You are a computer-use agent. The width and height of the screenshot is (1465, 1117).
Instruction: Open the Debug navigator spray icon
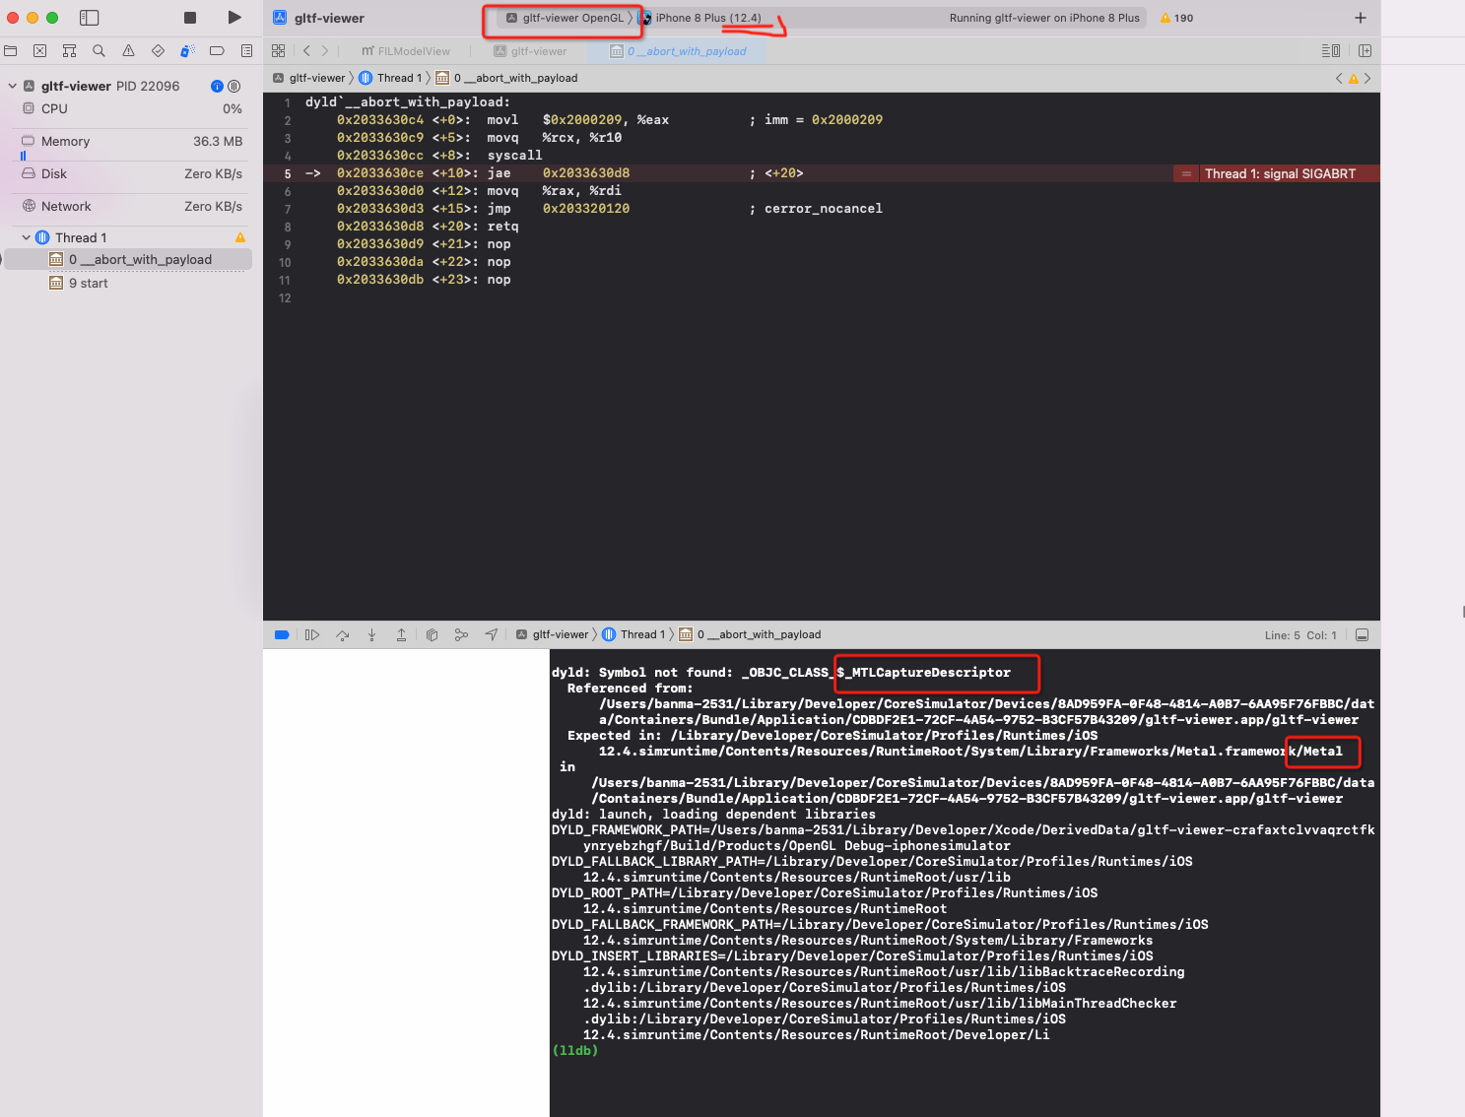coord(187,50)
